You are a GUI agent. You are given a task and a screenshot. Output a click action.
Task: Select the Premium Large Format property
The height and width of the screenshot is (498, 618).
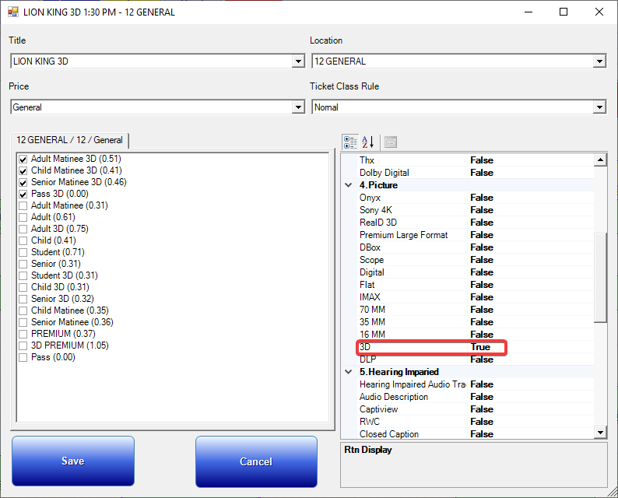tap(476, 235)
